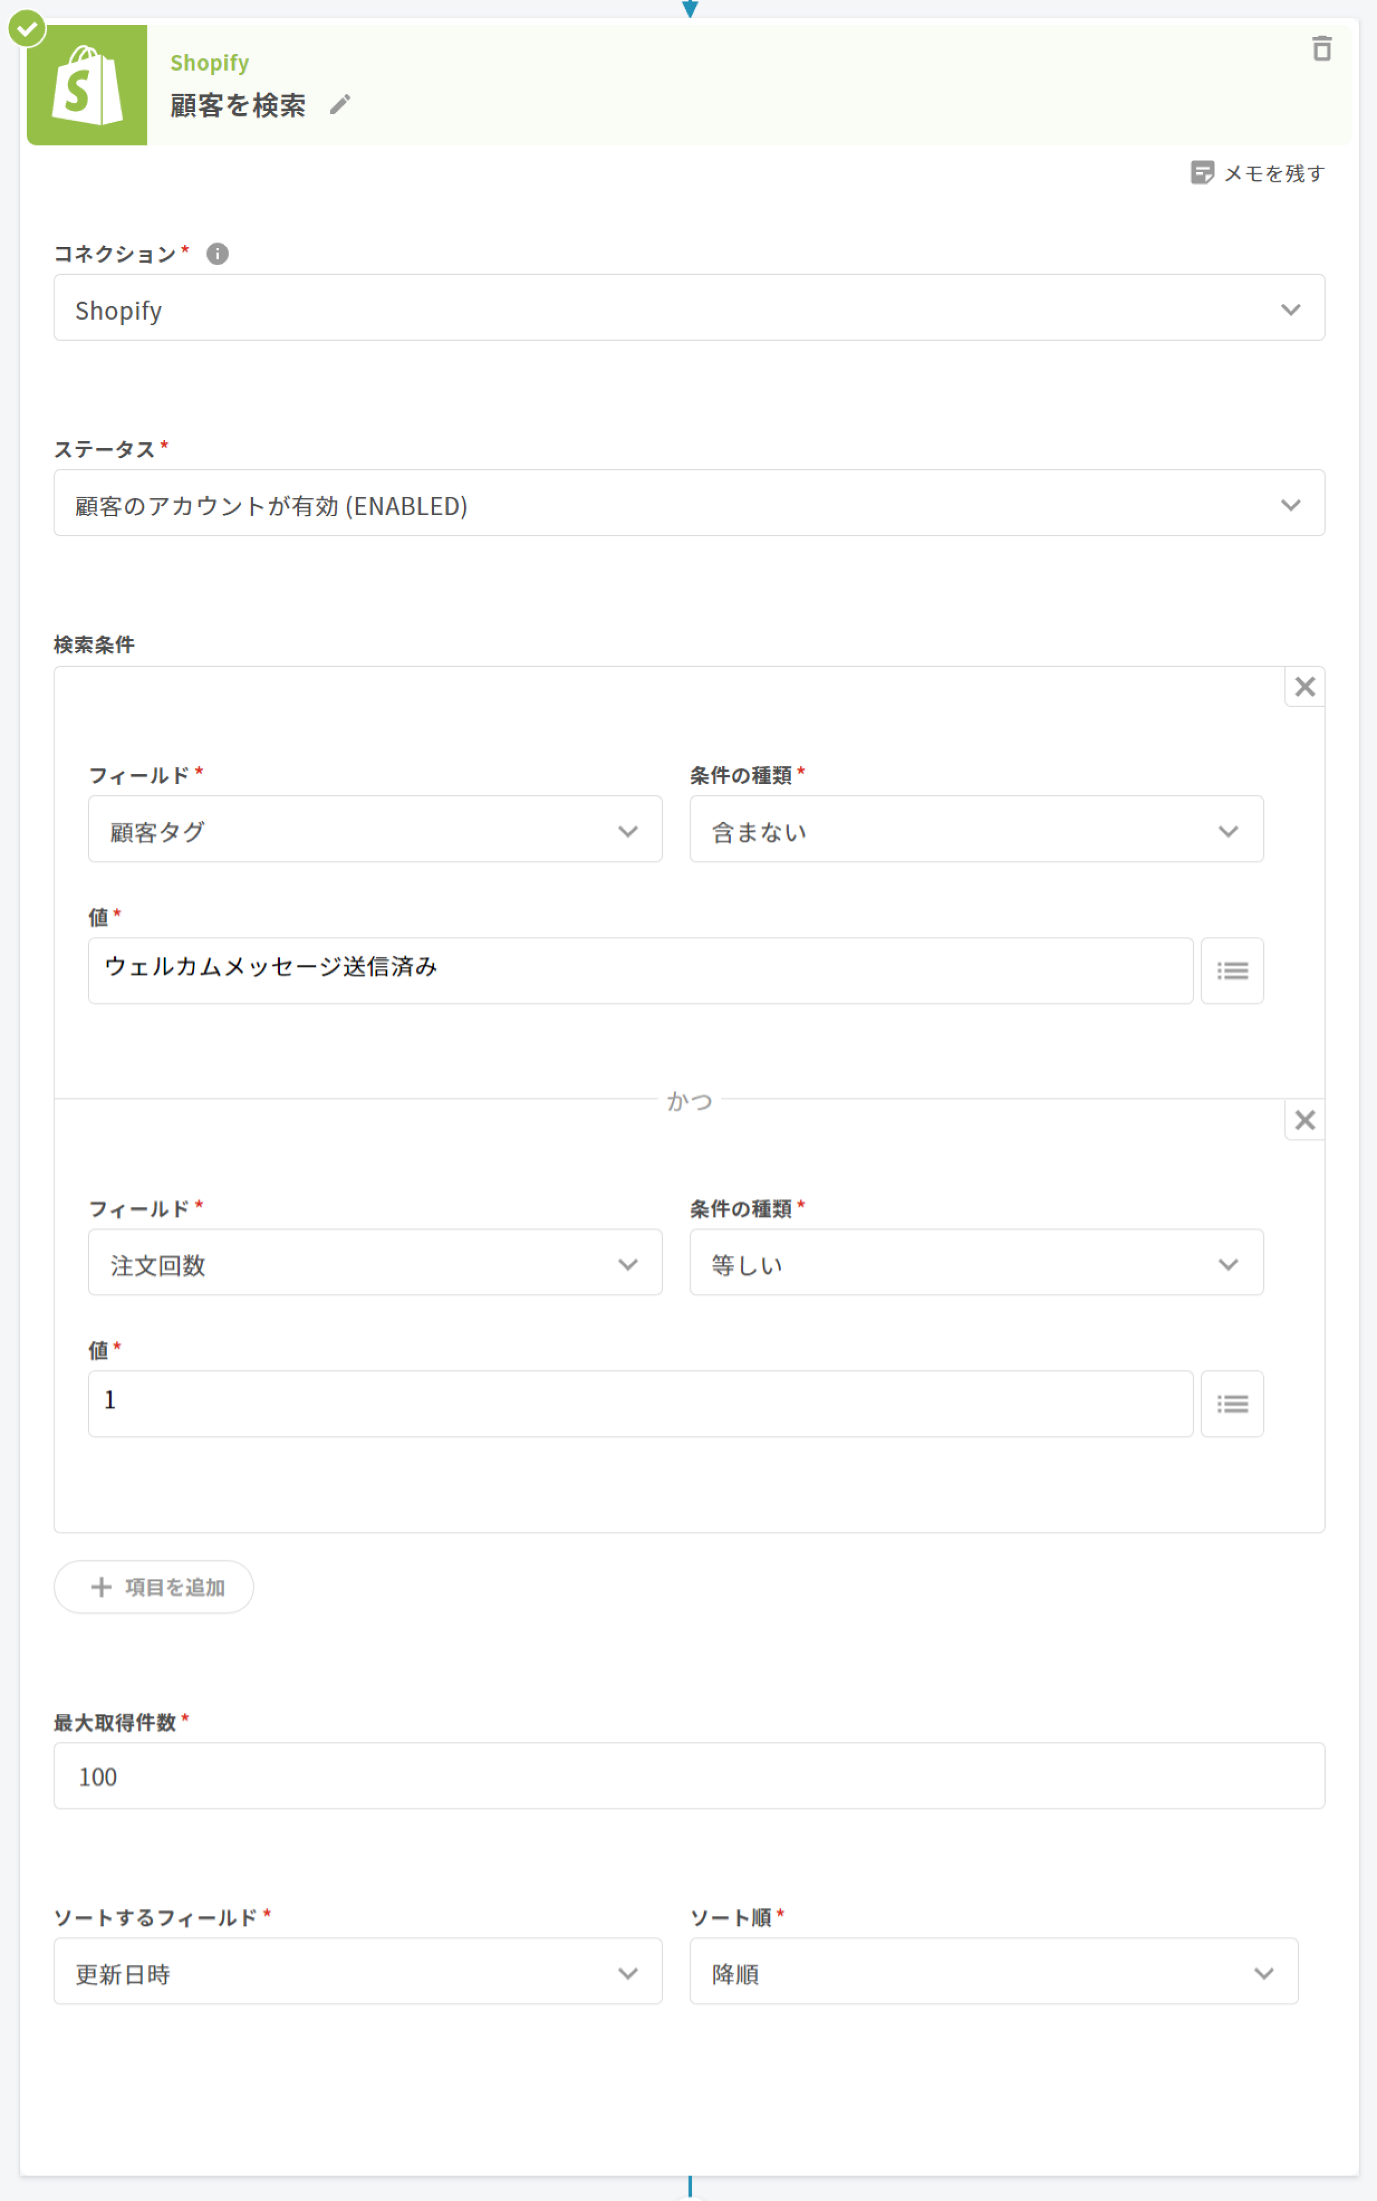Viewport: 1377px width, 2201px height.
Task: Click the 最大取得件数 input field
Action: [x=688, y=1775]
